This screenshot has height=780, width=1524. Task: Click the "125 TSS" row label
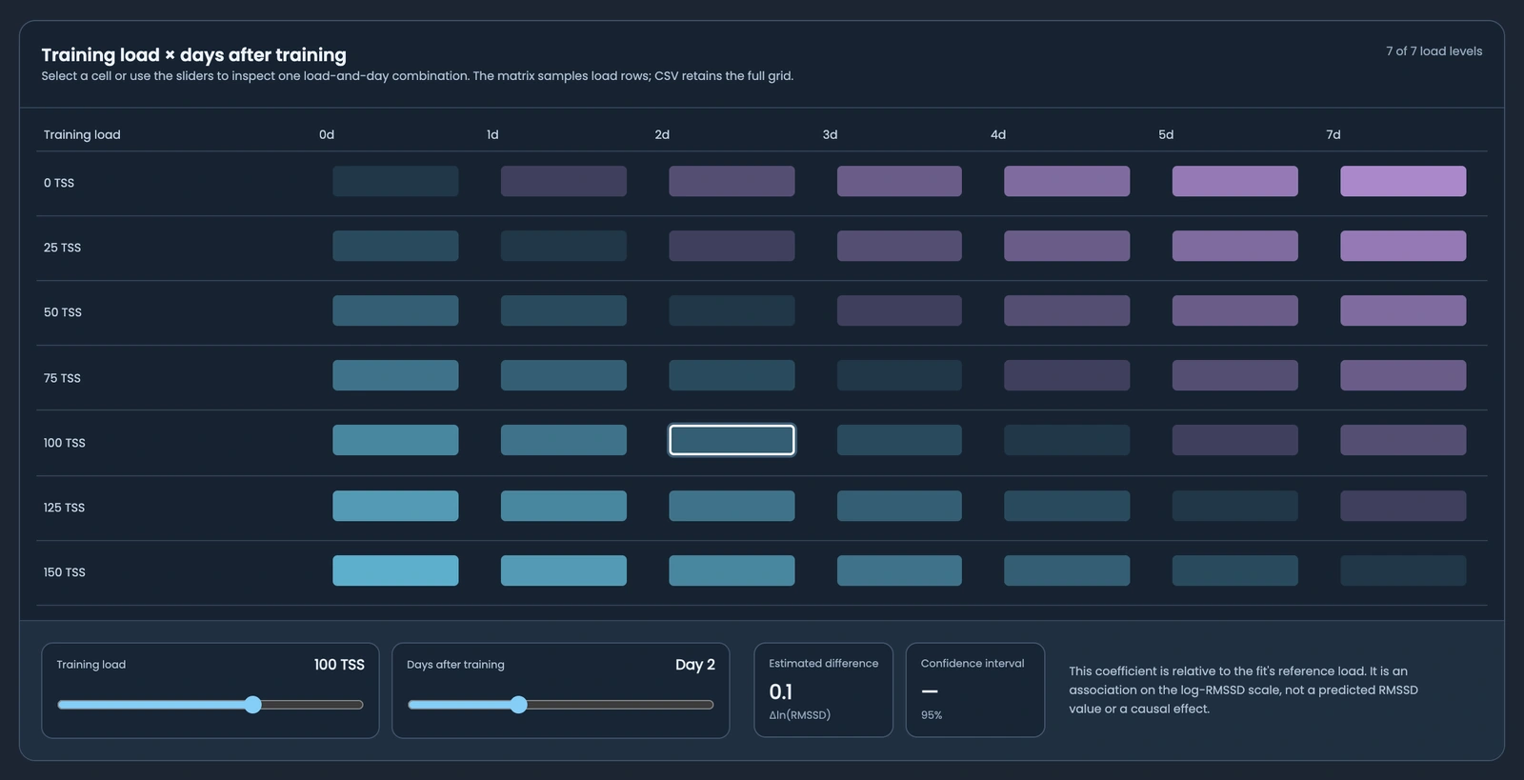64,508
